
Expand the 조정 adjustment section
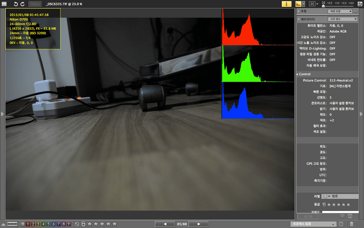coord(299,11)
